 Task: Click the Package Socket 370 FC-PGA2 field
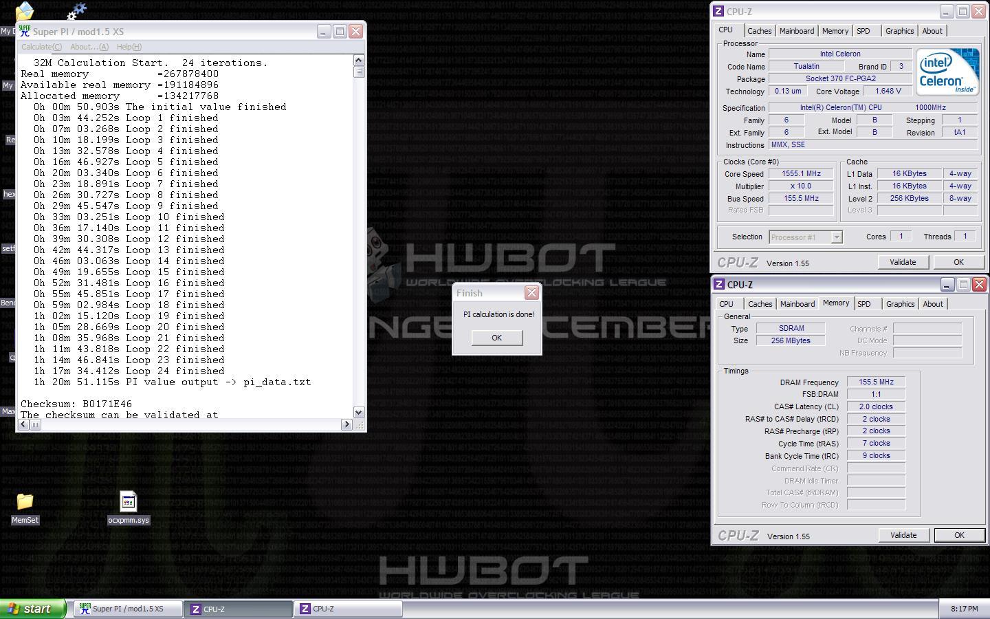[840, 79]
